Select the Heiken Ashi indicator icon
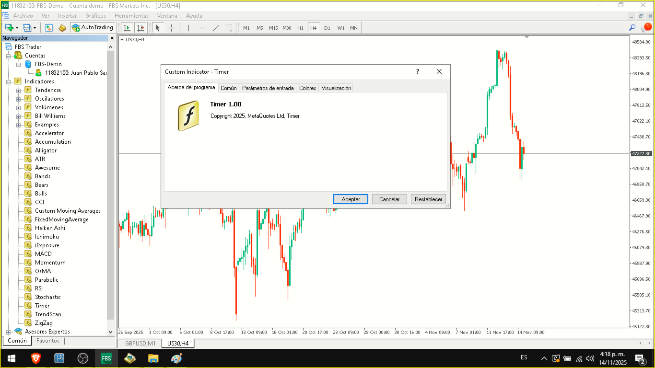The height and width of the screenshot is (368, 655). [28, 228]
